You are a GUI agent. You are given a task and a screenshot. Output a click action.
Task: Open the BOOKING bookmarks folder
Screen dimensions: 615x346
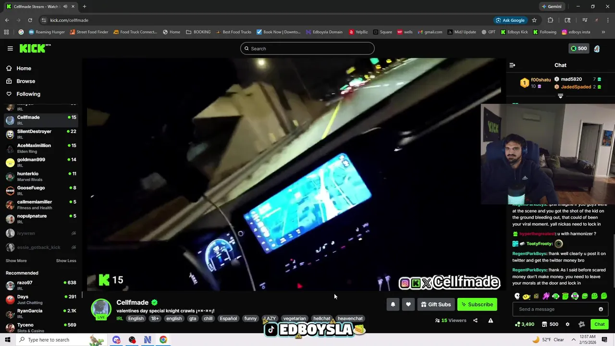198,32
